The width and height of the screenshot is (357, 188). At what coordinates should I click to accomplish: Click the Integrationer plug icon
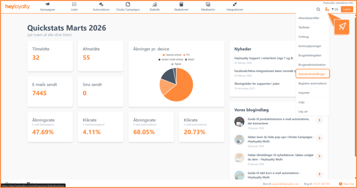point(235,5)
